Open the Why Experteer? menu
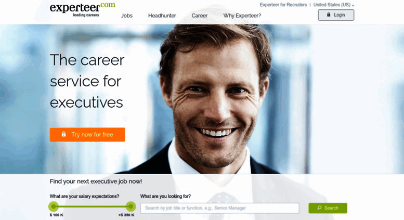Viewport: 404px width, 220px height. tap(242, 16)
